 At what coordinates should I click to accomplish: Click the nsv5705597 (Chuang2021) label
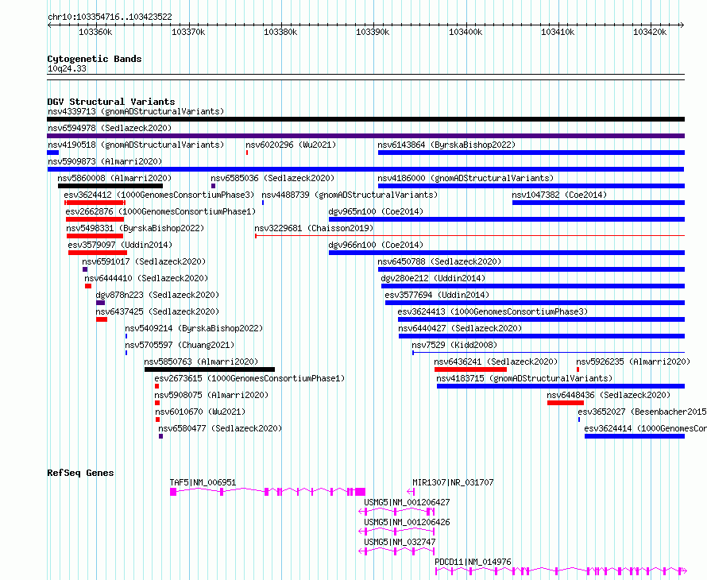point(180,345)
